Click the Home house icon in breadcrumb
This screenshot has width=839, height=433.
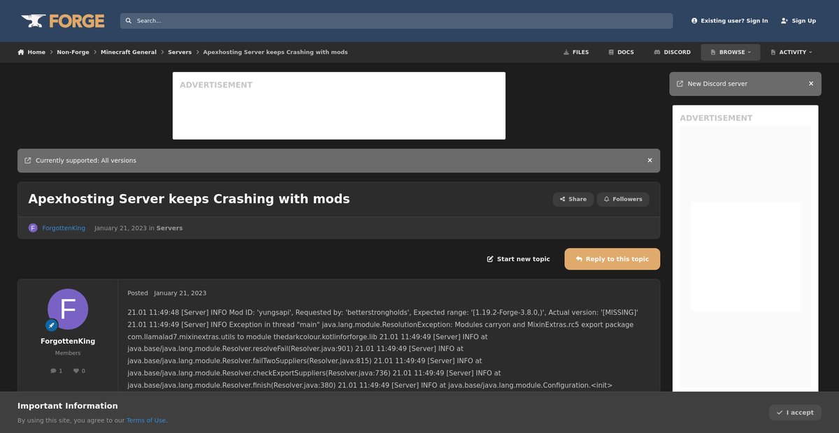point(21,52)
